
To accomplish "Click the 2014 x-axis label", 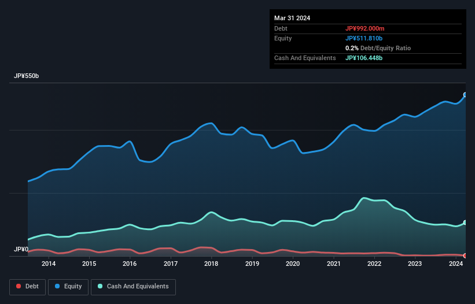I will [49, 264].
